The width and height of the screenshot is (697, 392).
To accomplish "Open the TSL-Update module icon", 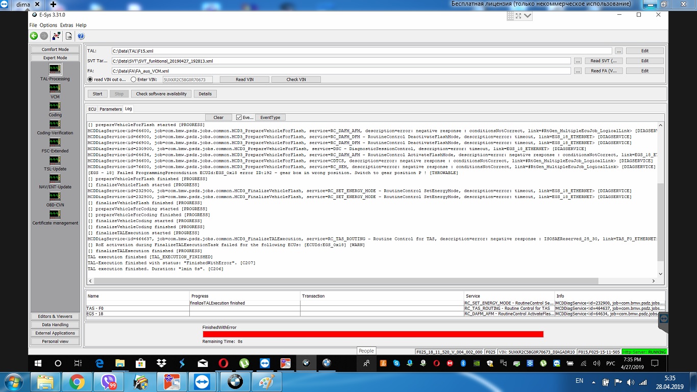I will pos(55,160).
